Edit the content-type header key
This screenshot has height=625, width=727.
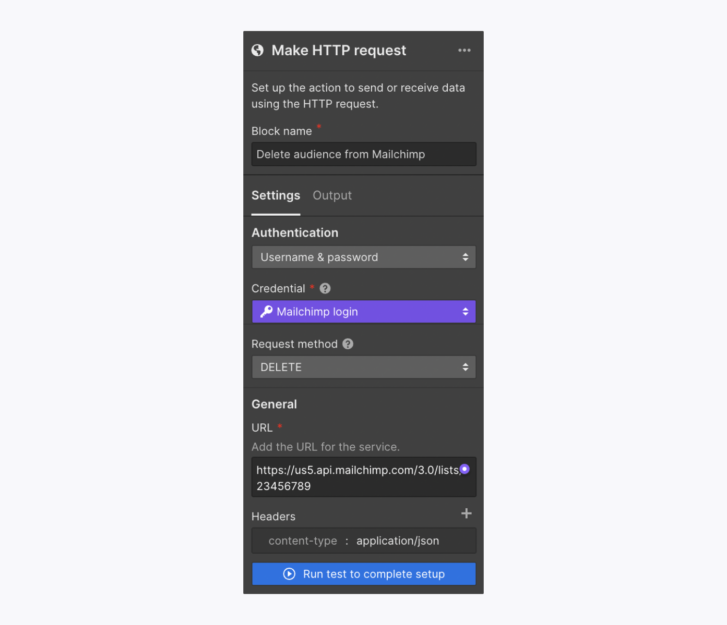303,541
